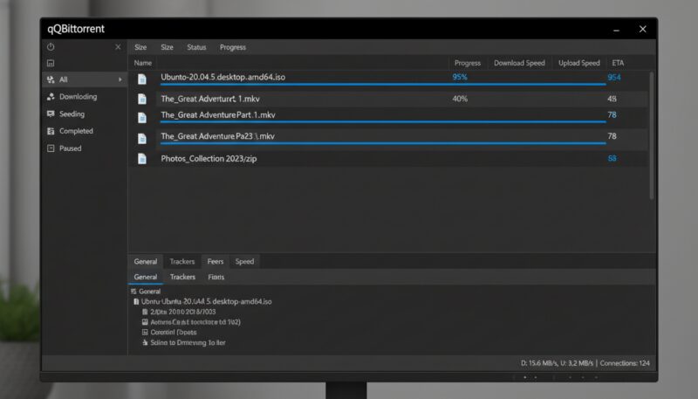Select the All filter icon

[x=51, y=79]
